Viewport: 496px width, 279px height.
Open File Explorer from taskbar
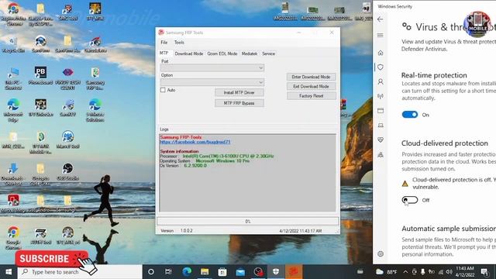click(x=205, y=272)
